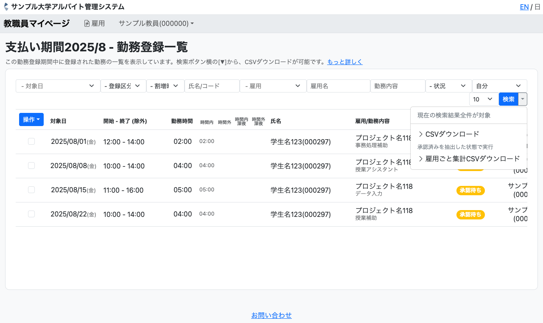Click the 勤務時間 column header

[x=182, y=121]
